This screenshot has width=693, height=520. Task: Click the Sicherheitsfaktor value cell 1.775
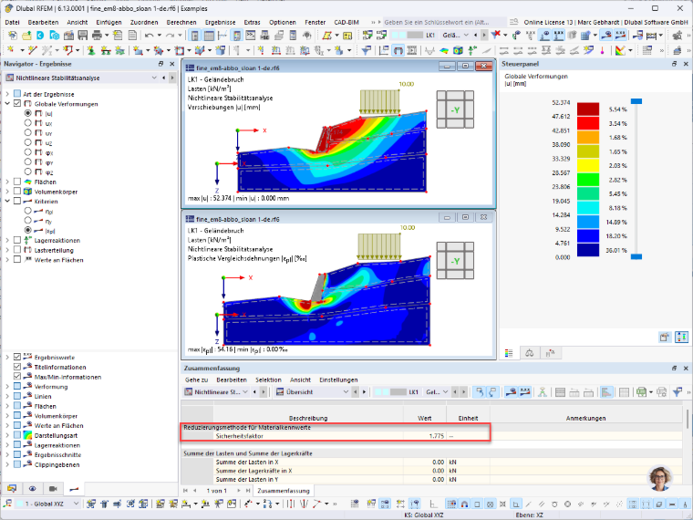point(424,436)
